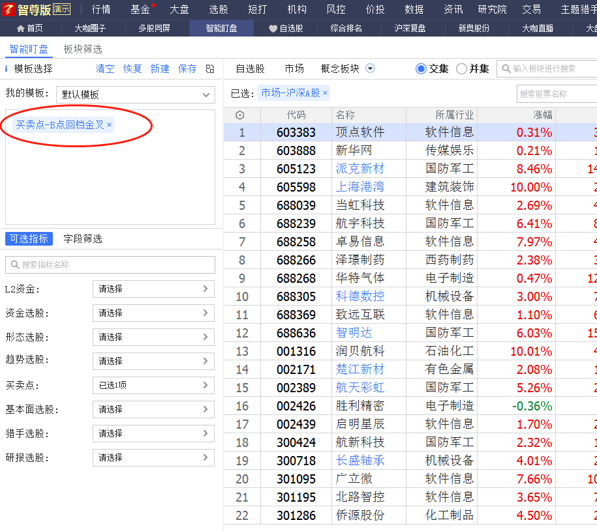Open the 行情 menu

[101, 10]
